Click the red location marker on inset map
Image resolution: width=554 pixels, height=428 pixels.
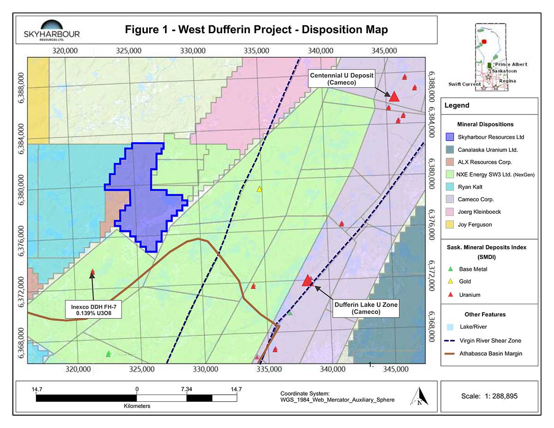484,41
